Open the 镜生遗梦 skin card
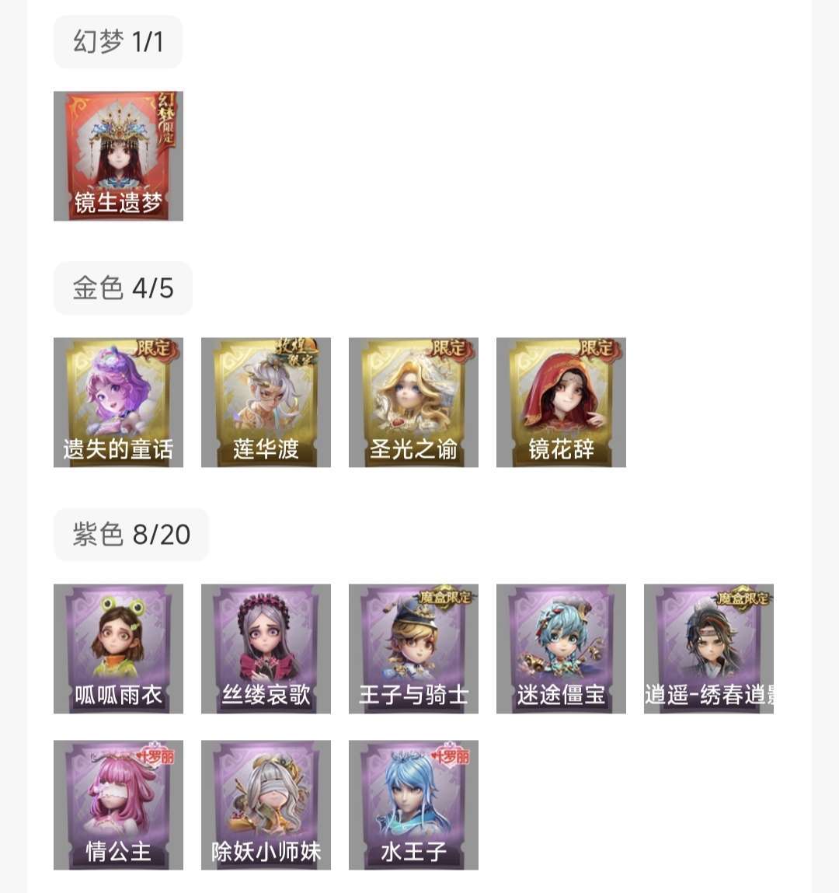839x893 pixels. tap(118, 156)
